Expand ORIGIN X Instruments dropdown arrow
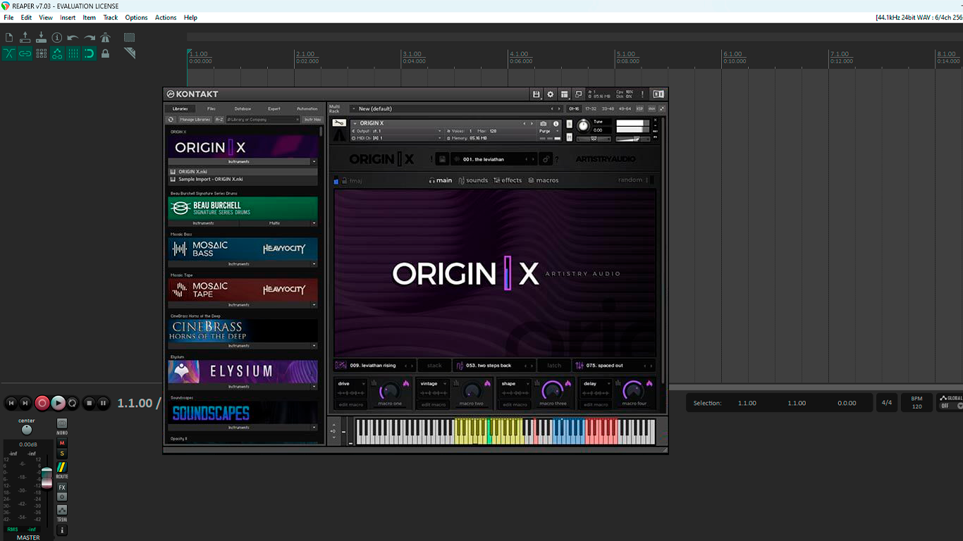 (314, 161)
